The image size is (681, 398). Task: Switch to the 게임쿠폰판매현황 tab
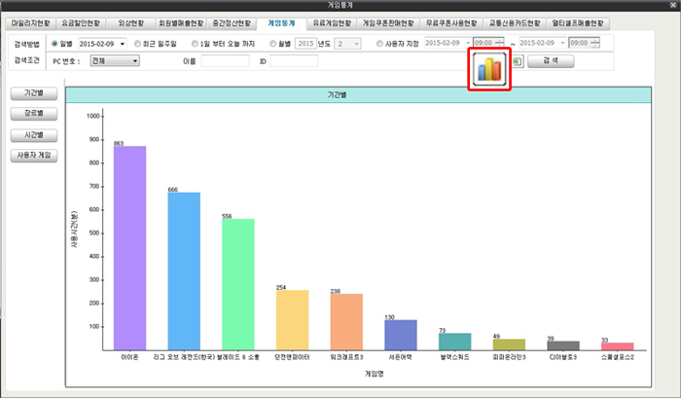click(388, 23)
